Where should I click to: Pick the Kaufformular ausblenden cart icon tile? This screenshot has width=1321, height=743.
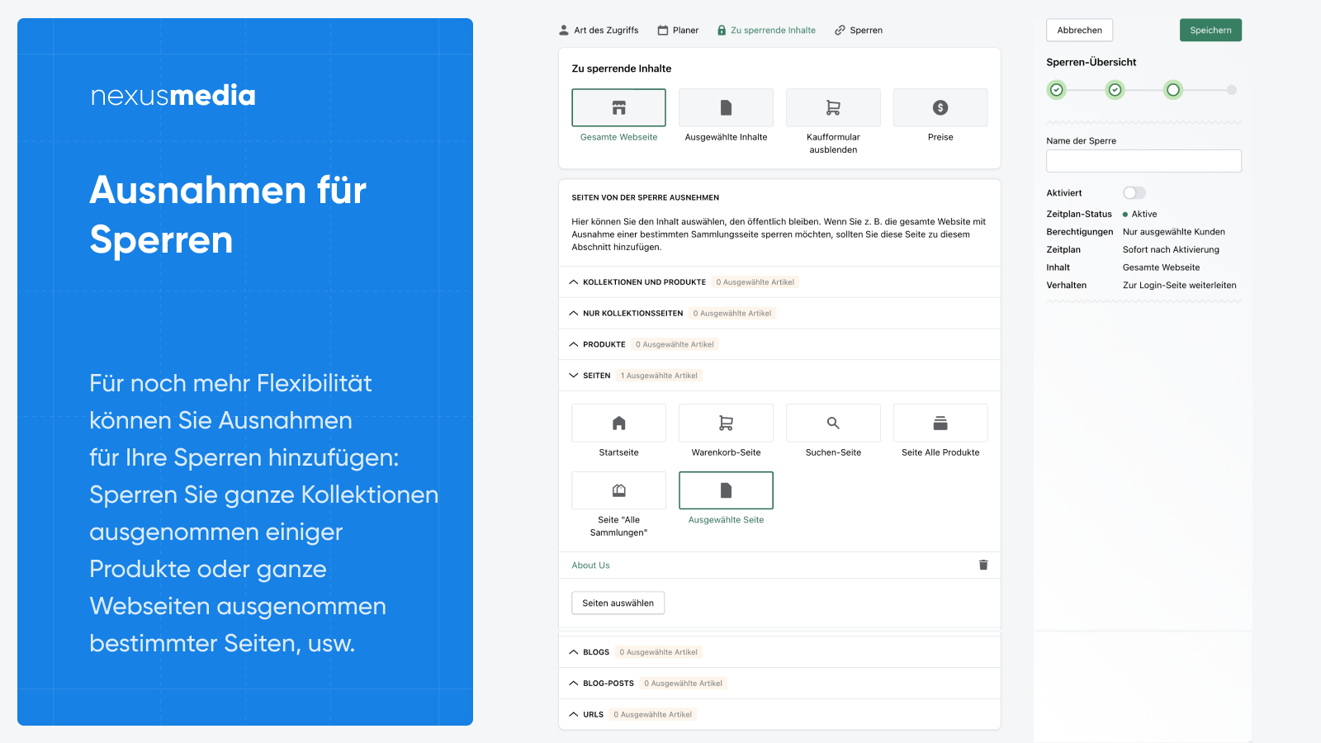(x=833, y=107)
